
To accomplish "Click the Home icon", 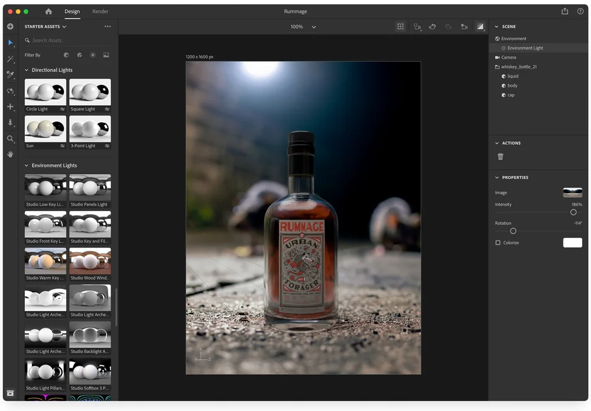I will click(x=48, y=11).
